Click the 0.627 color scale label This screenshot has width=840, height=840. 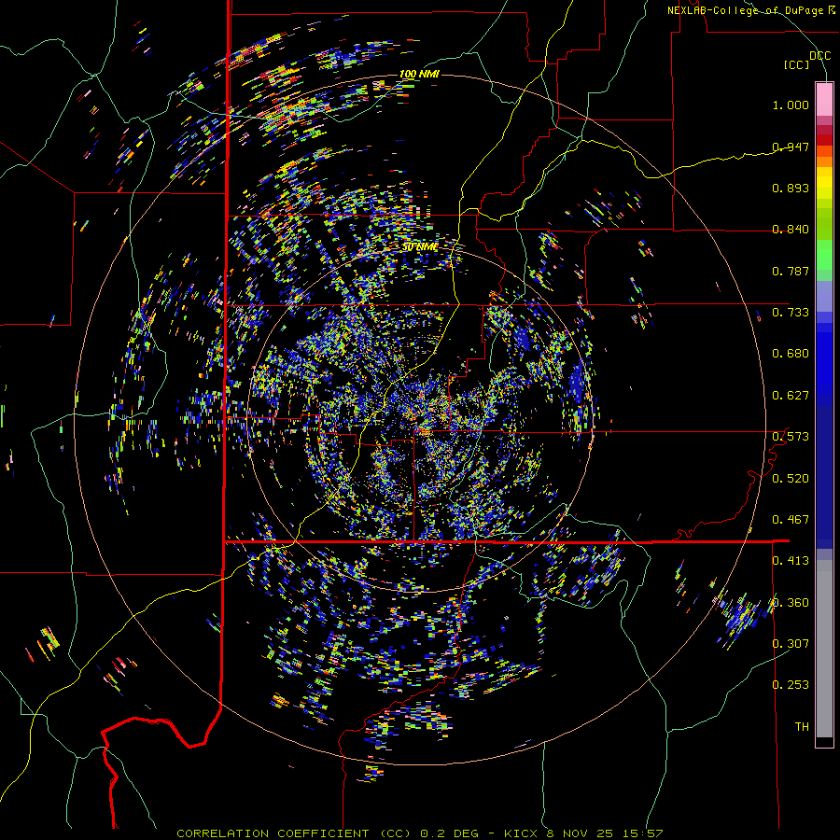tap(791, 396)
